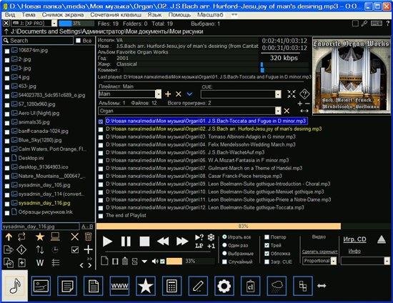Viewport: 393px width, 303px height.
Task: Fast forward with double-right arrows button
Action: [x=182, y=242]
